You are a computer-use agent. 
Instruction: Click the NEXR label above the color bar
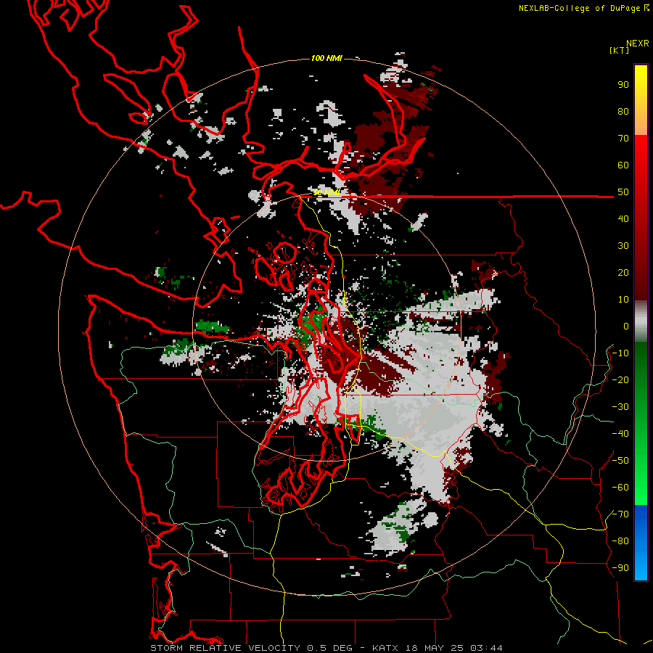click(638, 44)
